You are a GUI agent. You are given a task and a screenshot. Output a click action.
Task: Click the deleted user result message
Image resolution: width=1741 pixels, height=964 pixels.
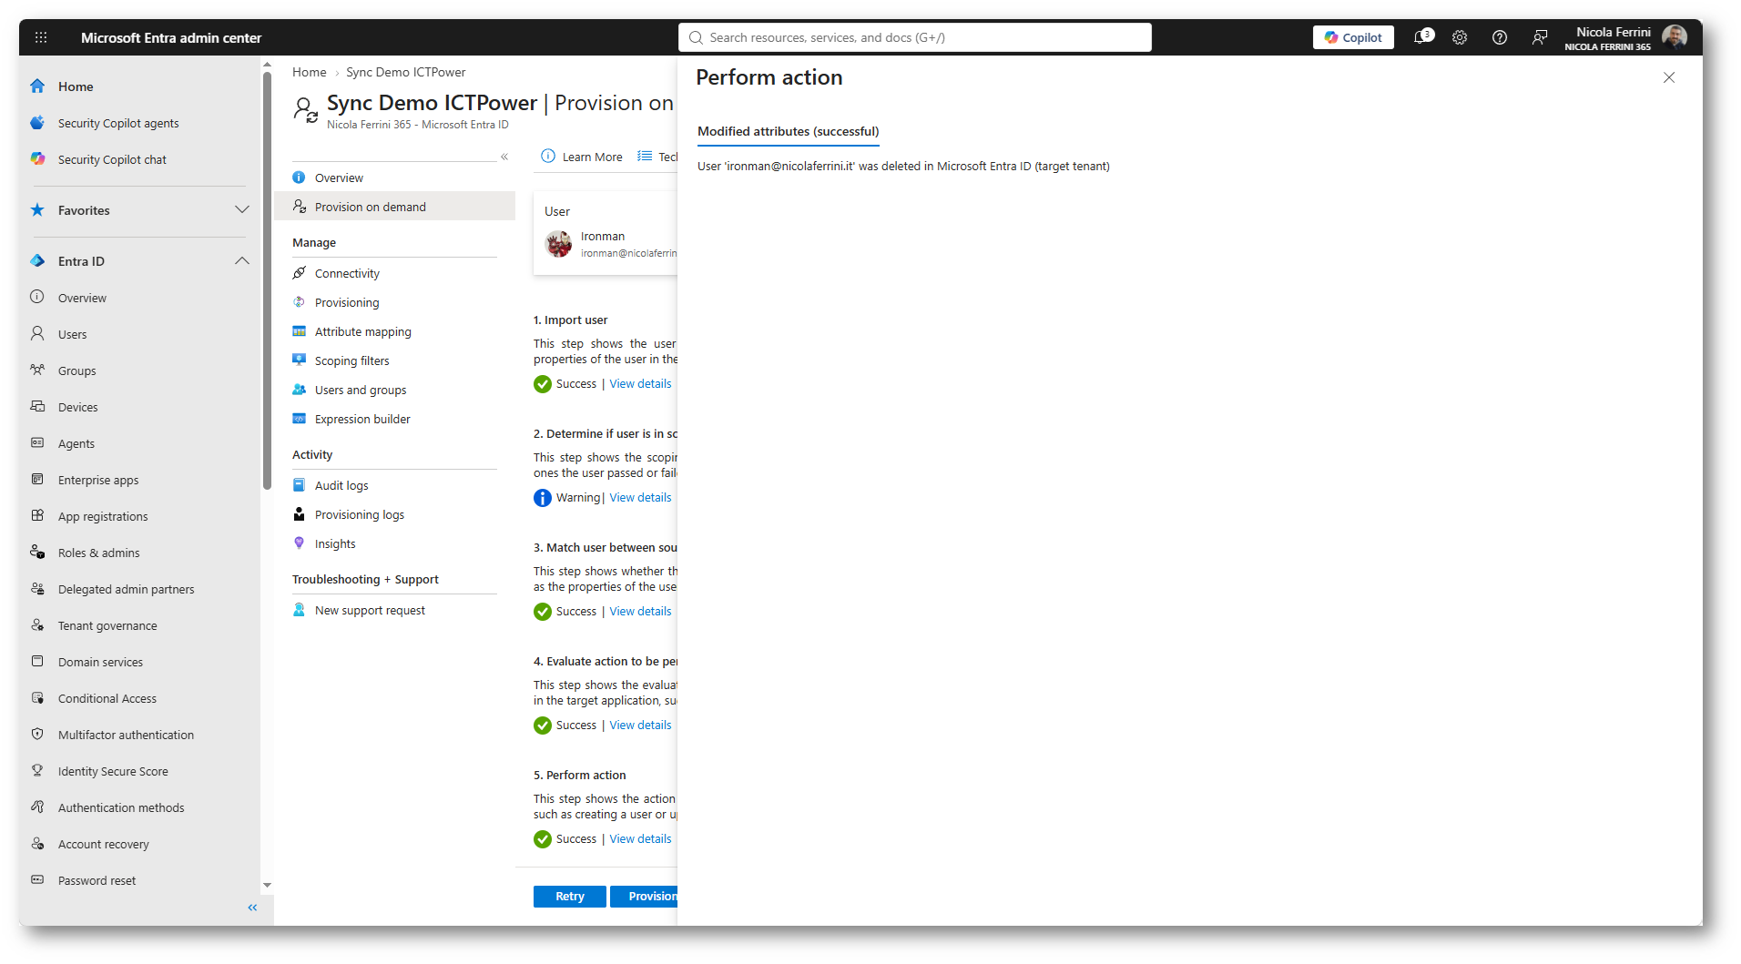click(x=903, y=167)
